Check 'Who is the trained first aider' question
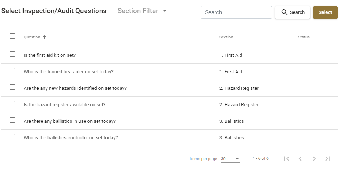344x169 pixels. (x=12, y=70)
